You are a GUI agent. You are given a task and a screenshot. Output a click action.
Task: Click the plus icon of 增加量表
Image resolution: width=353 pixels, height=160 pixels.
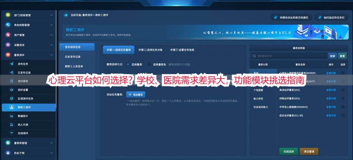coord(130,94)
